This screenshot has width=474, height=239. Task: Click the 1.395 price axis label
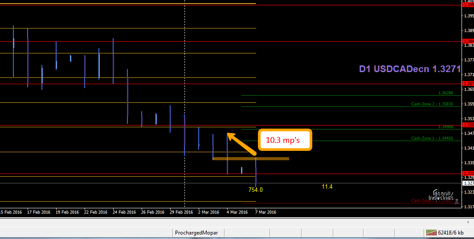pyautogui.click(x=469, y=16)
